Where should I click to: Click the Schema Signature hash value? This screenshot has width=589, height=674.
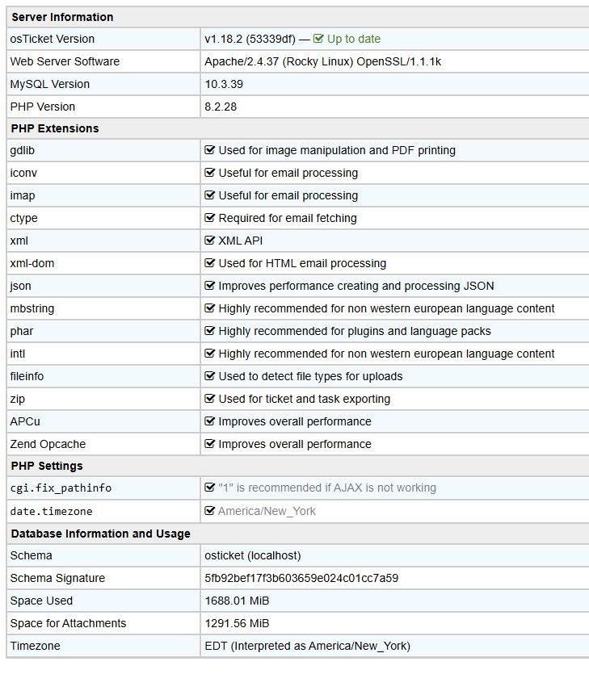pos(301,578)
